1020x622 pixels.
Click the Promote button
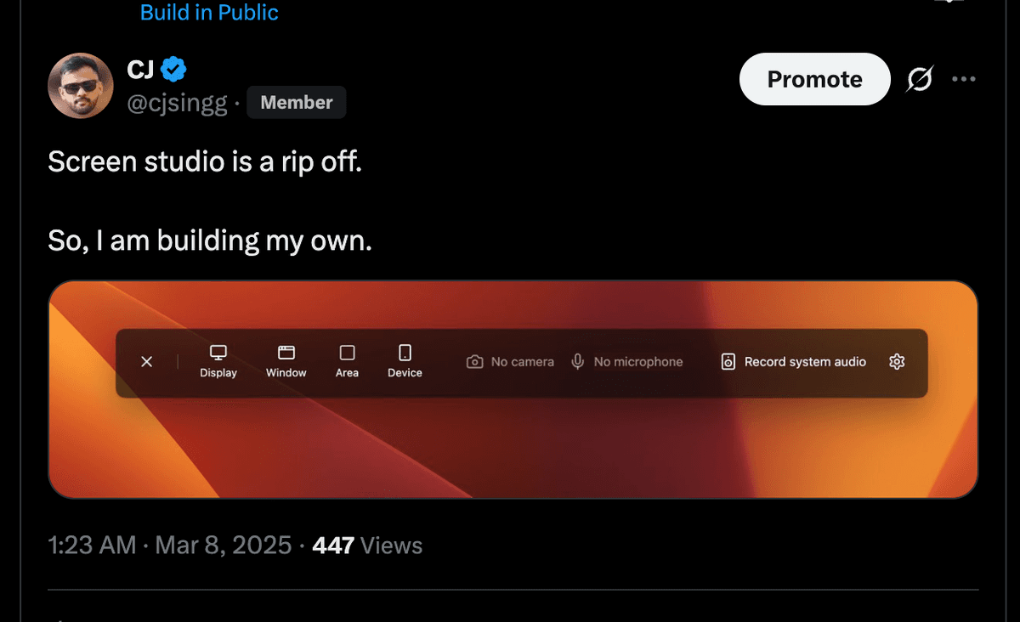pyautogui.click(x=814, y=79)
